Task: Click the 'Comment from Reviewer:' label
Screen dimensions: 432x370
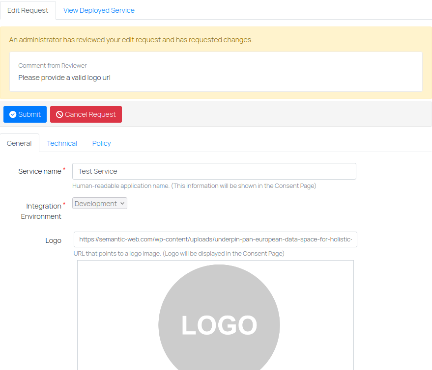Action: tap(53, 66)
